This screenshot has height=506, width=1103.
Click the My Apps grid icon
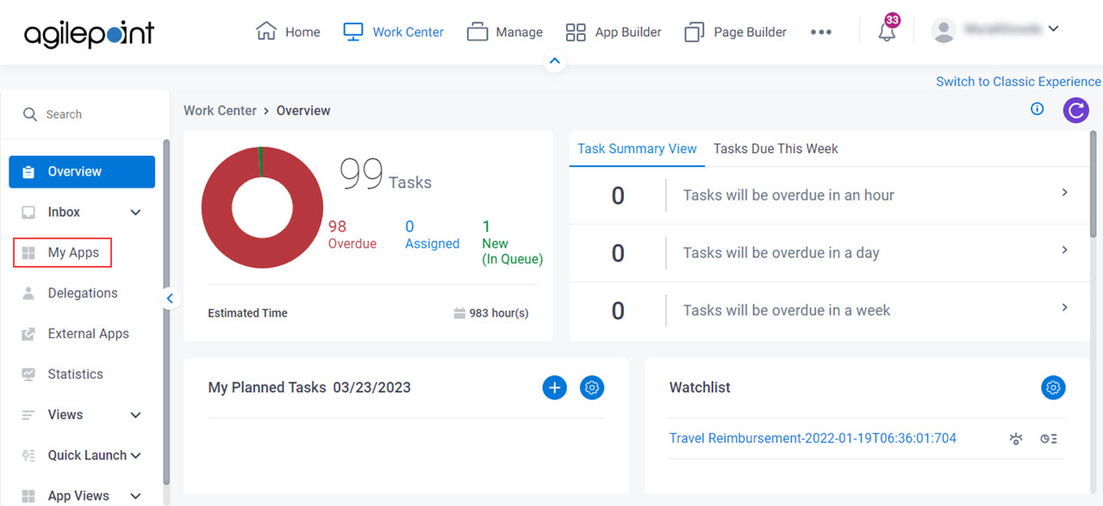pyautogui.click(x=28, y=253)
